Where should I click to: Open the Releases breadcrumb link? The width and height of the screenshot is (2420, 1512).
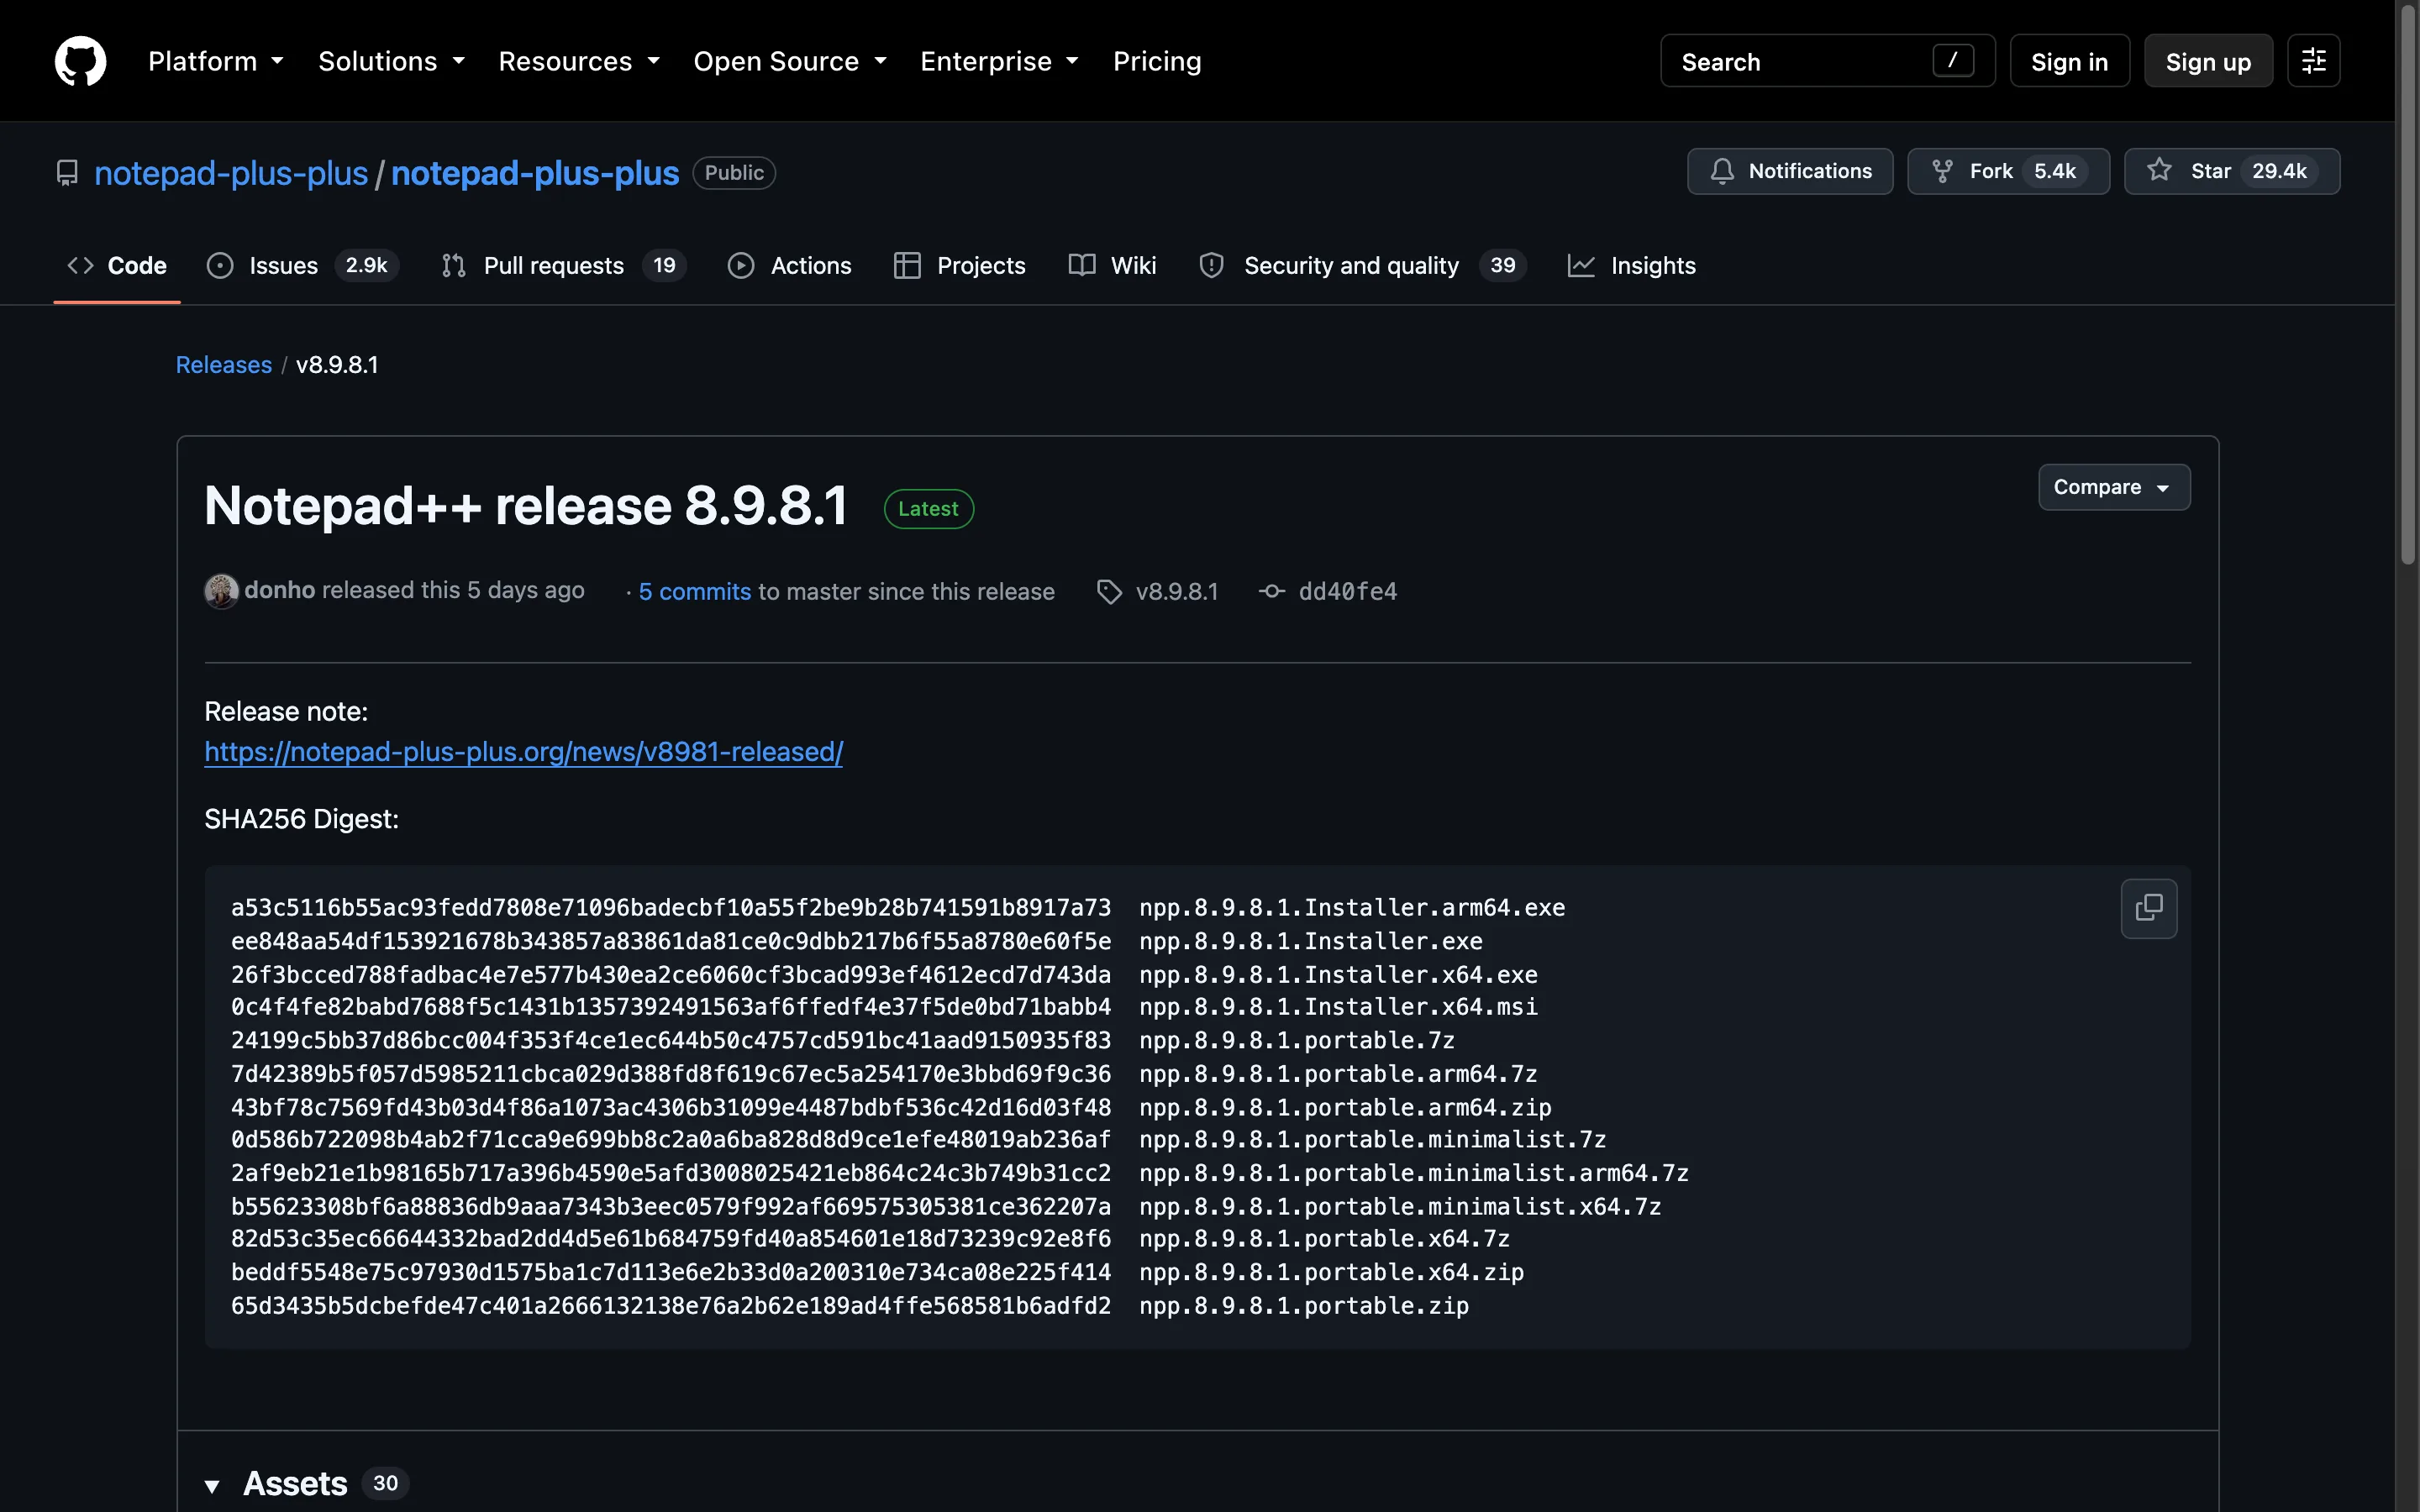[x=224, y=365]
